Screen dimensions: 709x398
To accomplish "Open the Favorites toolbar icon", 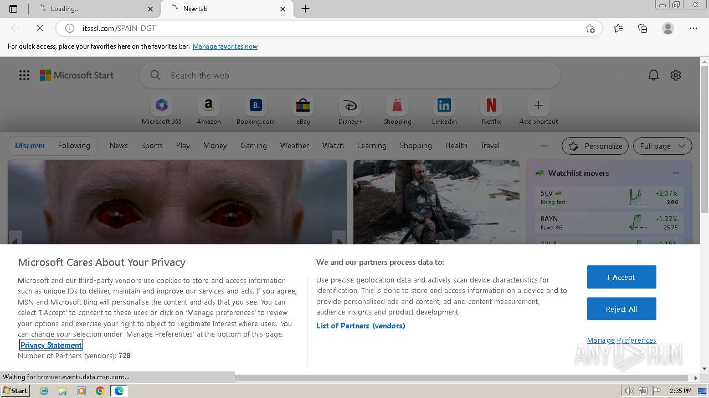I will [618, 28].
